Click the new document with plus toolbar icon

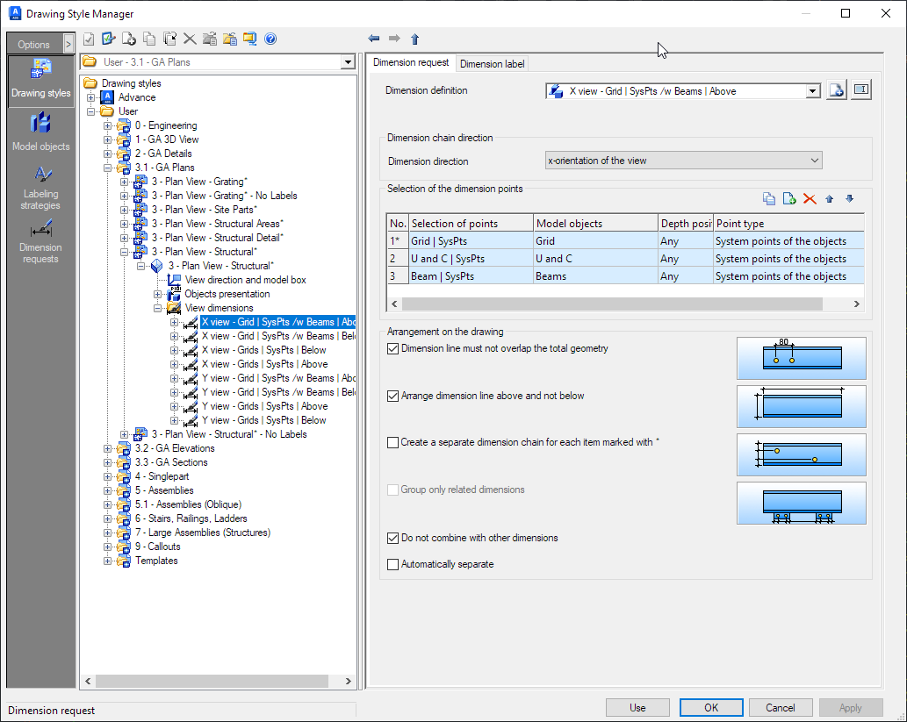pos(128,39)
